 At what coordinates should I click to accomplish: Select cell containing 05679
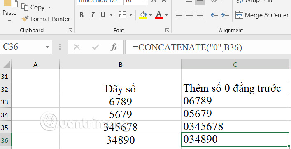pyautogui.click(x=235, y=114)
